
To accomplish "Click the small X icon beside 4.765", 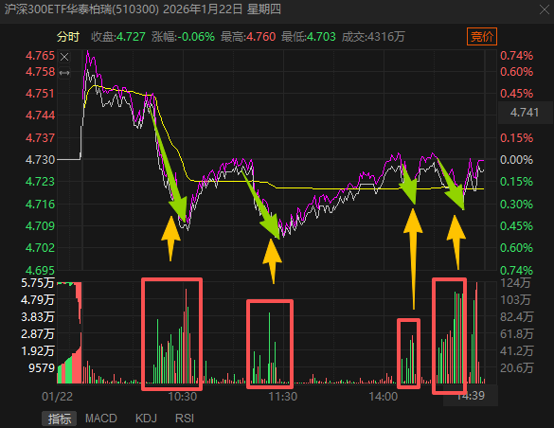I will tap(64, 57).
